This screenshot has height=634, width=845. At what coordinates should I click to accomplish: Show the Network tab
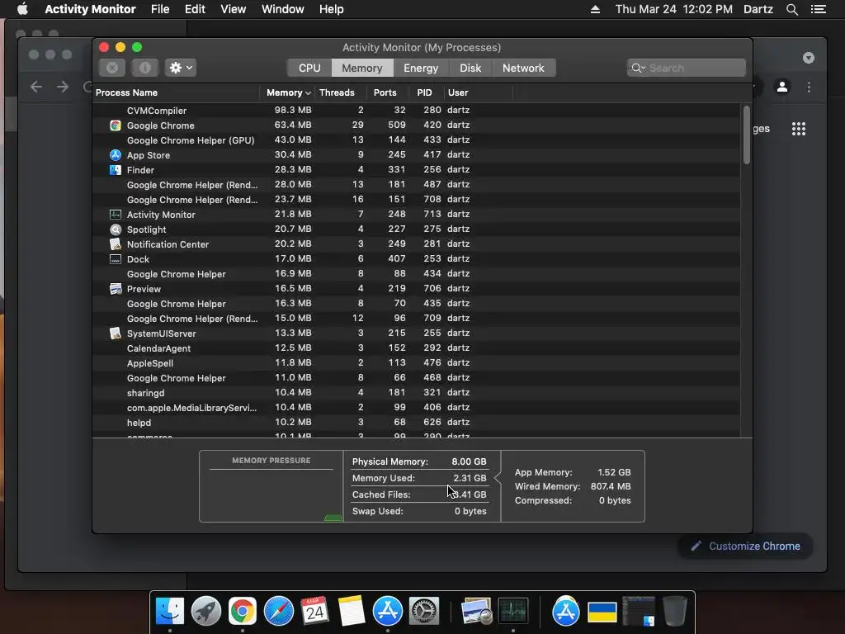pos(523,68)
